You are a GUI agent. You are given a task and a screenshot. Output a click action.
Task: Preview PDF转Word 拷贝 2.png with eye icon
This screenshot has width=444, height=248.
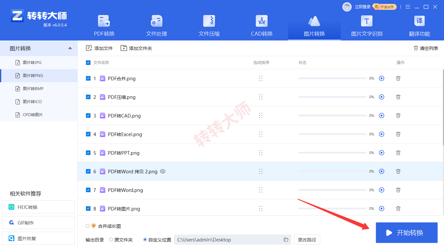pos(163,171)
